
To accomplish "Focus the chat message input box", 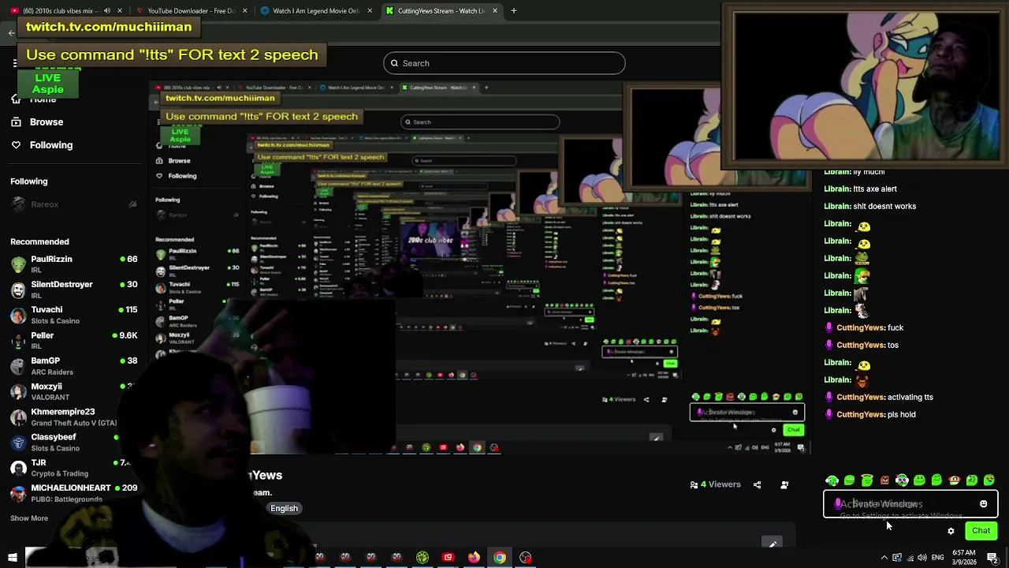I will [910, 503].
